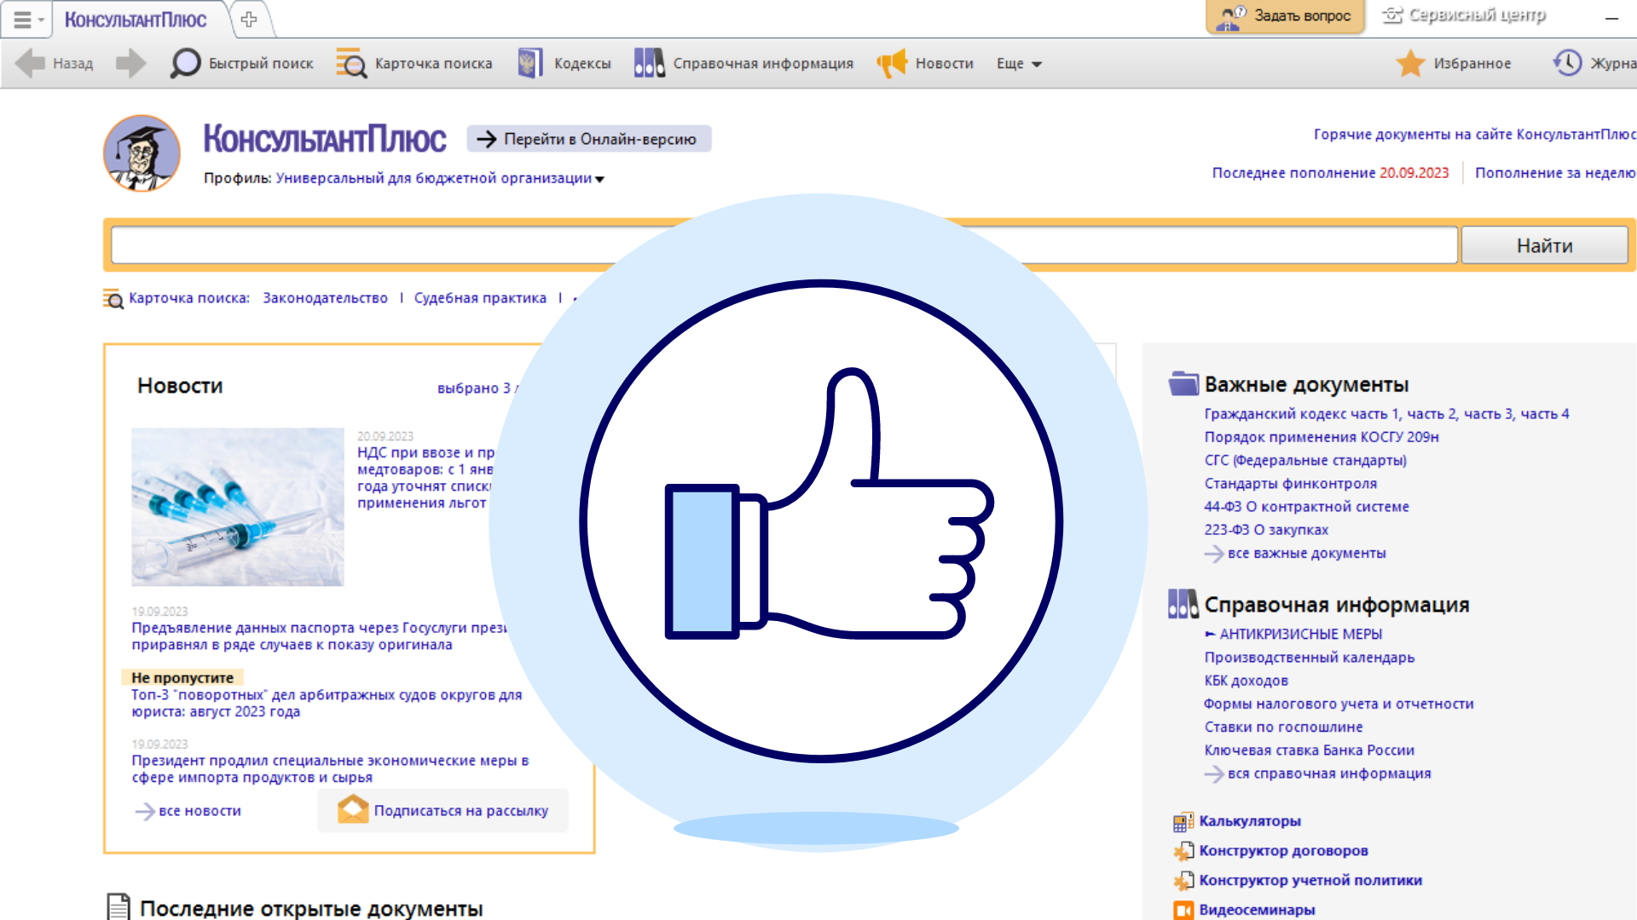
Task: Open Карточка поиска (Search Card) icon
Action: tap(352, 64)
